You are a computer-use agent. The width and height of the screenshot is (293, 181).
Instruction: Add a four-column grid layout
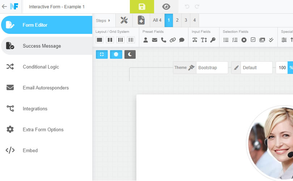(x=131, y=40)
